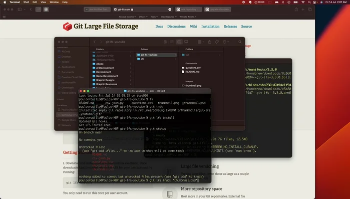This screenshot has height=199, width=350.
Task: Switch to the New repository tab
Action: pos(189,10)
